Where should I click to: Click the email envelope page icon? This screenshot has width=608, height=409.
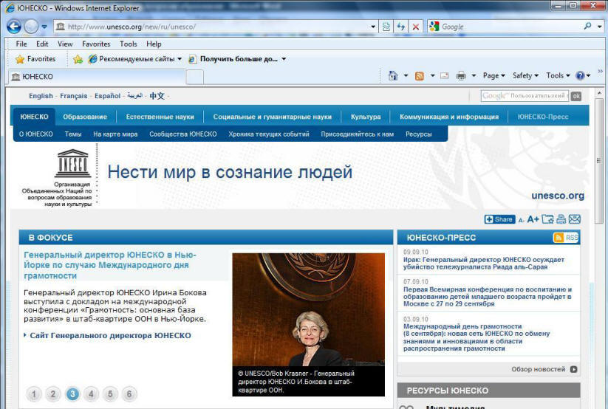574,219
